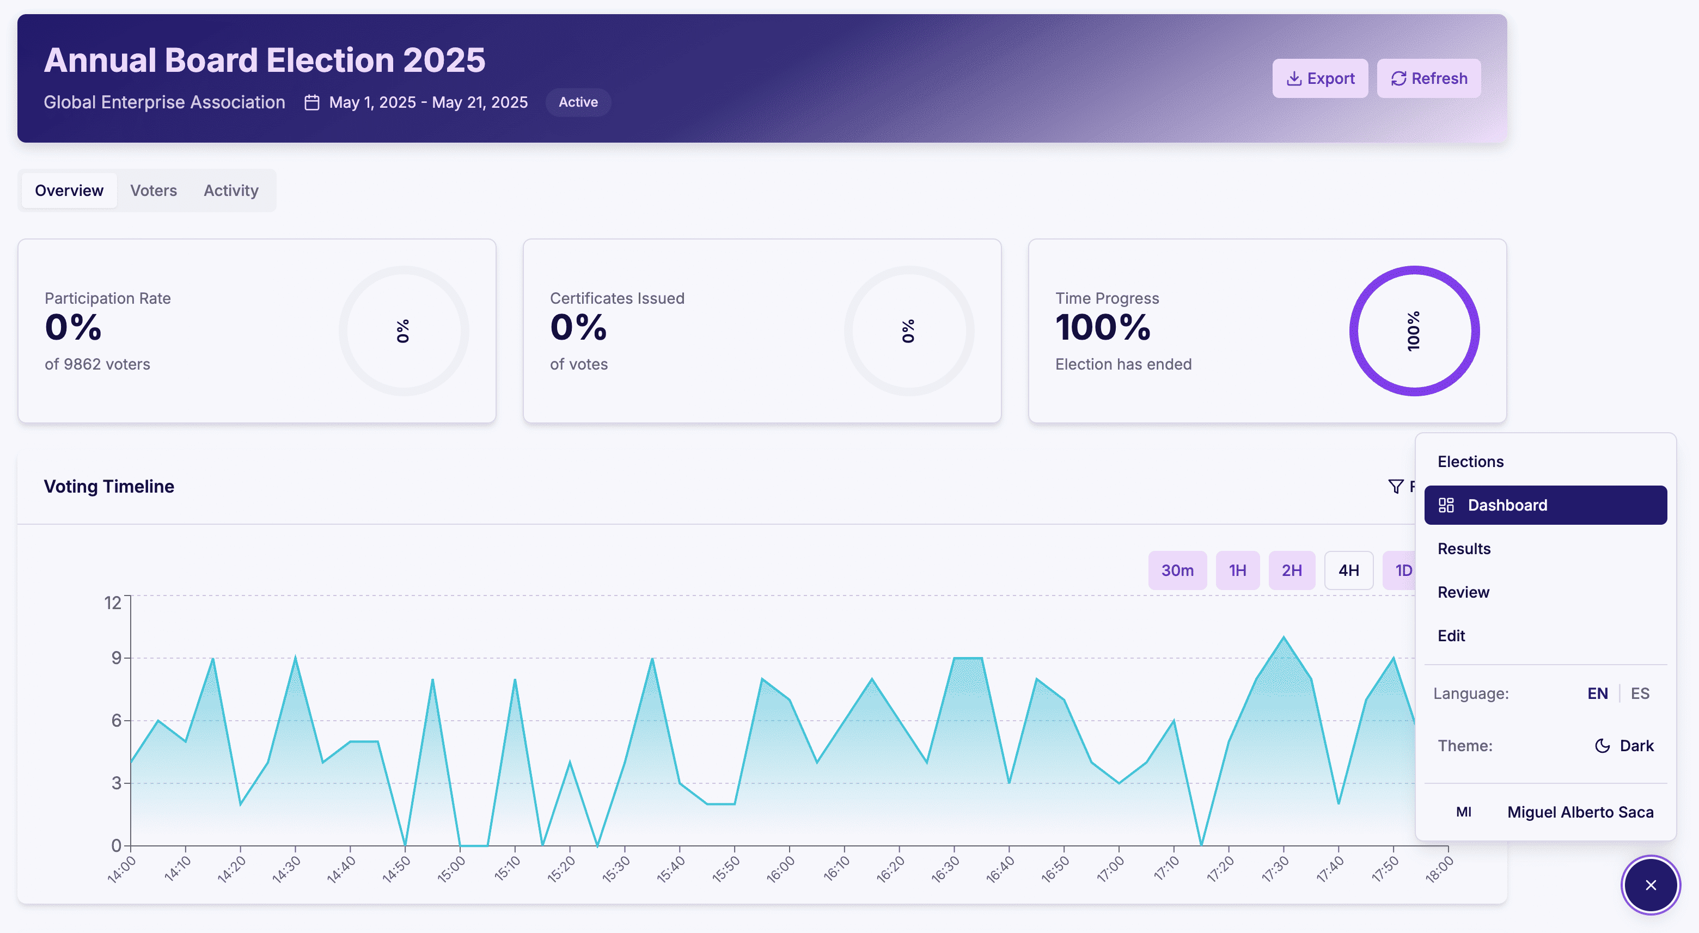
Task: Open Review from the navigation menu
Action: (1464, 592)
